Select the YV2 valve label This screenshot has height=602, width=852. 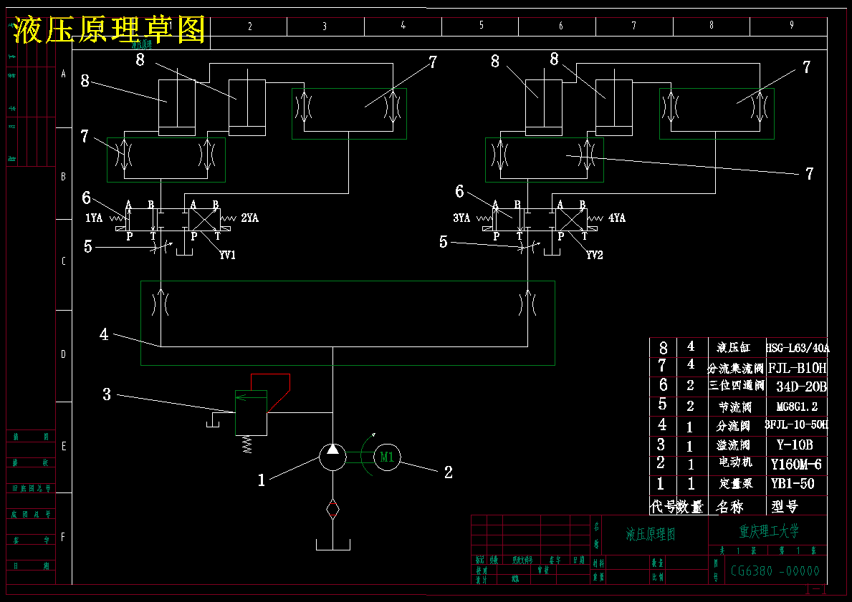pyautogui.click(x=595, y=255)
